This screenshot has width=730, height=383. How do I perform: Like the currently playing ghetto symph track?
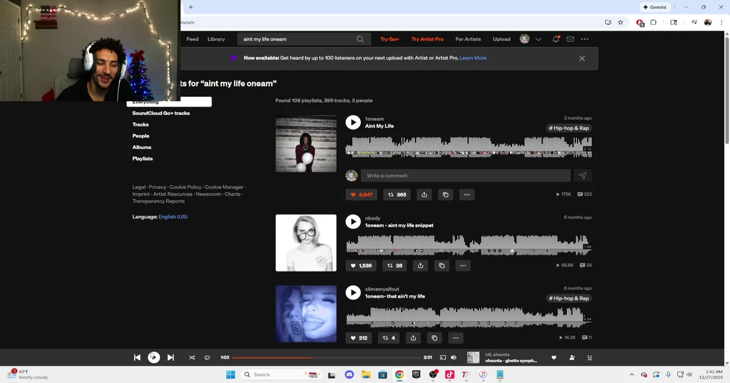pos(554,357)
